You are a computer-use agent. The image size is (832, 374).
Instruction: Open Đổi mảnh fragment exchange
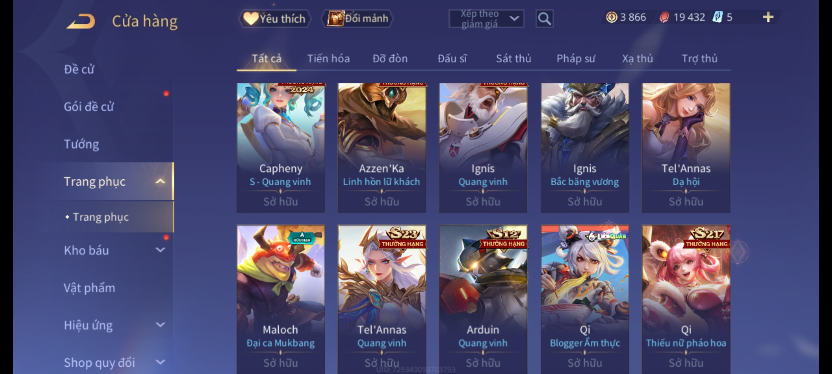point(357,18)
